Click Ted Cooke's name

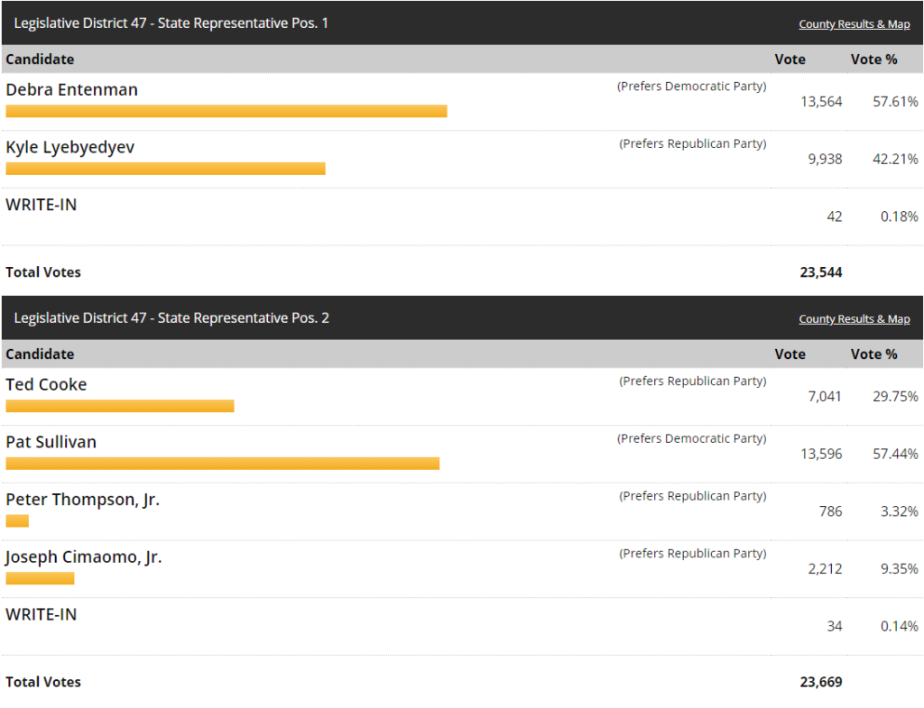[x=46, y=385]
